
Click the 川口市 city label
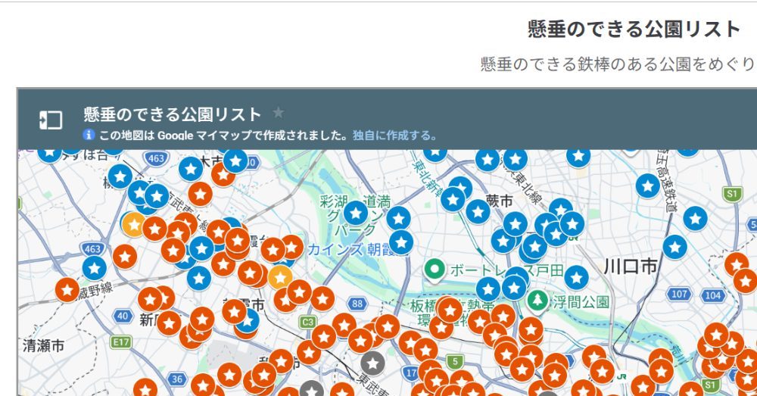631,266
